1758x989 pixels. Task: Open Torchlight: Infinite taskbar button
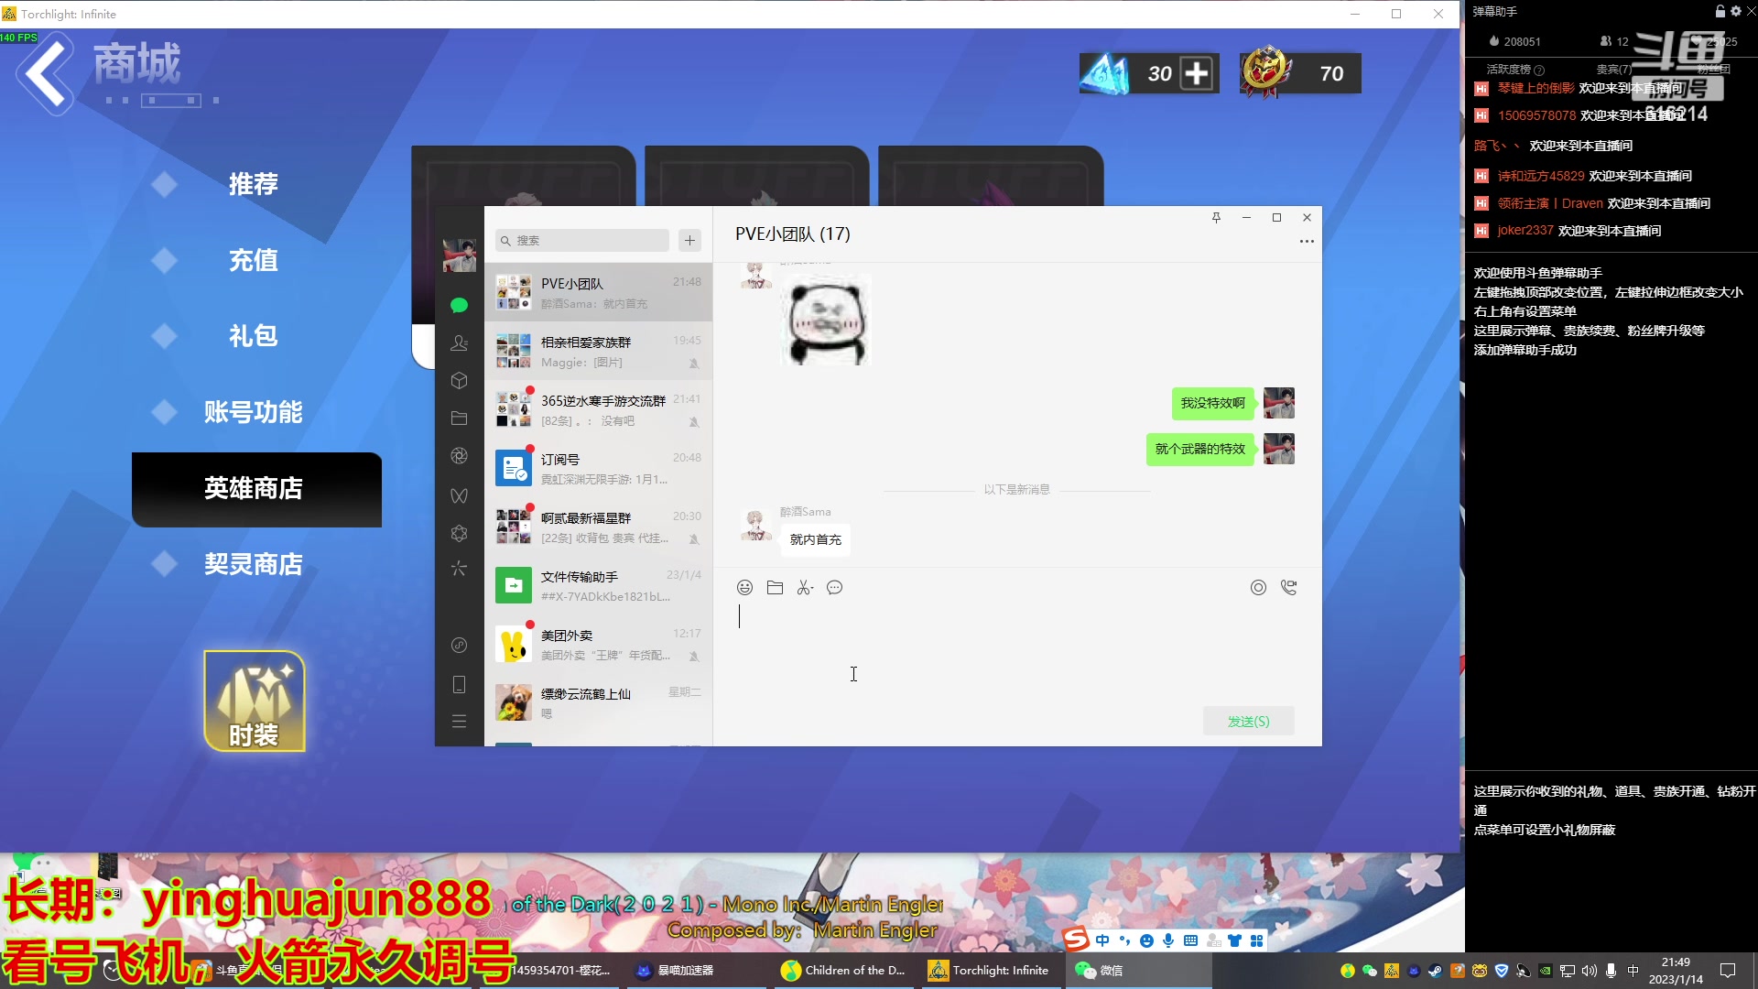[x=989, y=970]
